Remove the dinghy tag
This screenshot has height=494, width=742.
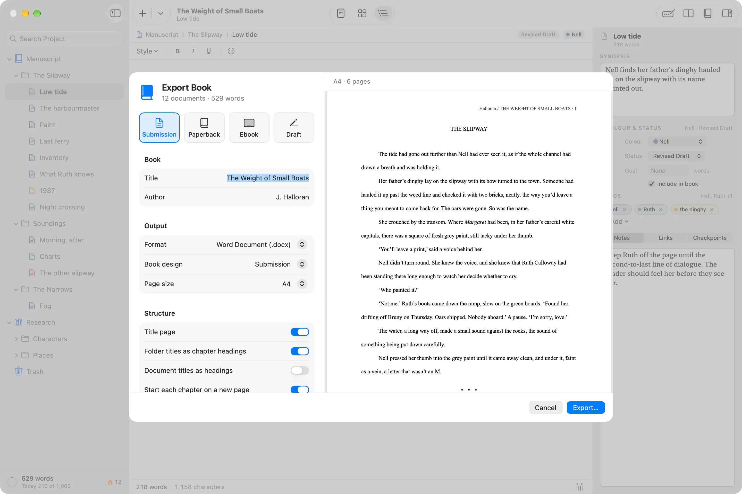(x=712, y=209)
